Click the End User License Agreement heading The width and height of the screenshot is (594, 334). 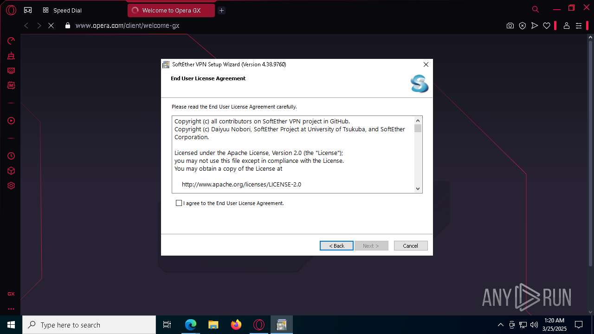(208, 78)
